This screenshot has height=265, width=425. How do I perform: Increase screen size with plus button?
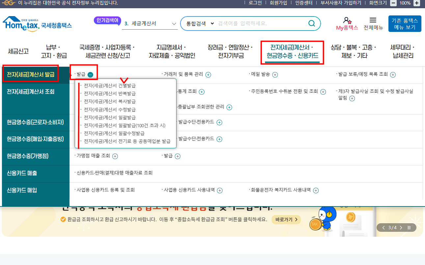point(417,3)
